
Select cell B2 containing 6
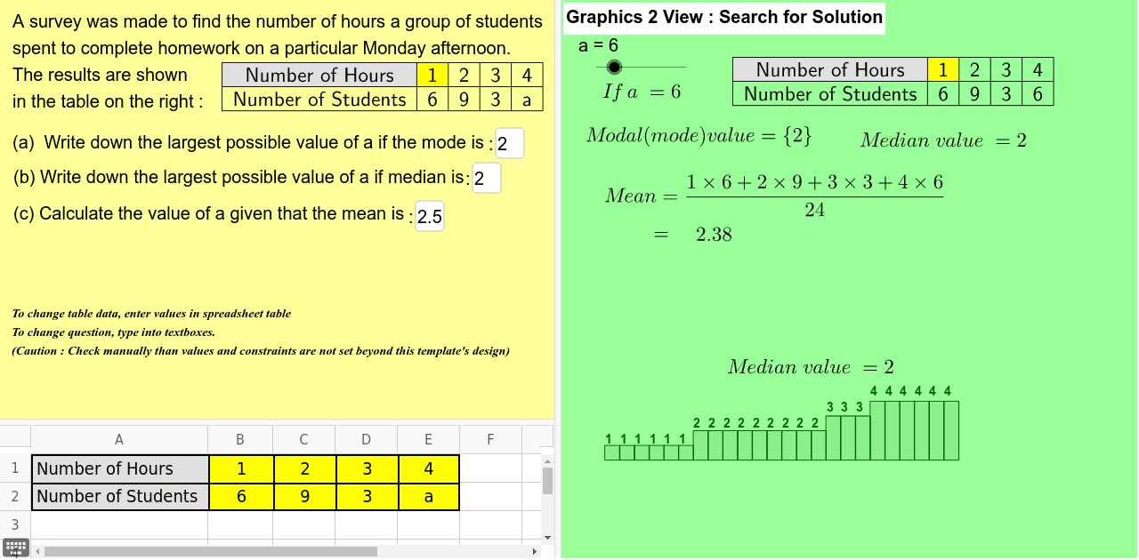pyautogui.click(x=240, y=496)
